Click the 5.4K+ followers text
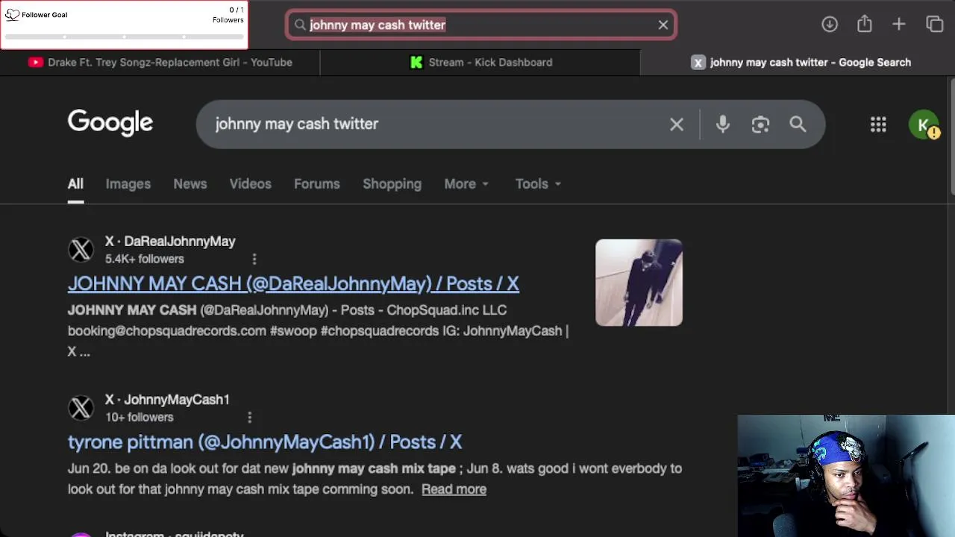Screen dimensions: 955x537 coord(145,259)
